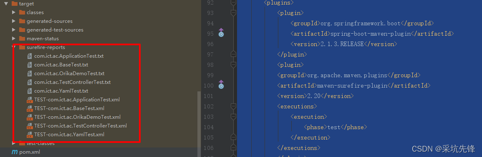The height and width of the screenshot is (157, 482).
Task: Select the surefire-reports folder icon
Action: tap(22, 47)
